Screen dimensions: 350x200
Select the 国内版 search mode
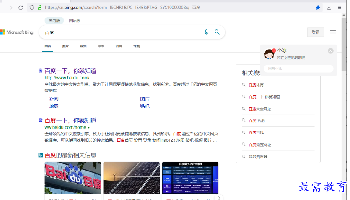[x=54, y=21]
